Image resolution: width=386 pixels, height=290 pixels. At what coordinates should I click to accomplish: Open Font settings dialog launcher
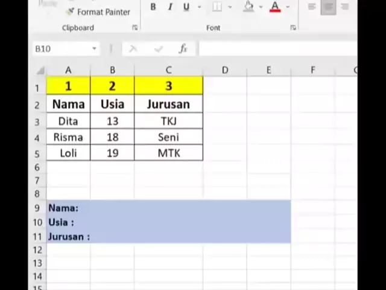pyautogui.click(x=293, y=28)
